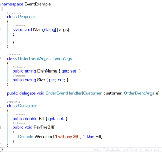Click the 'this' keyword in WriteLine call

click(x=91, y=137)
